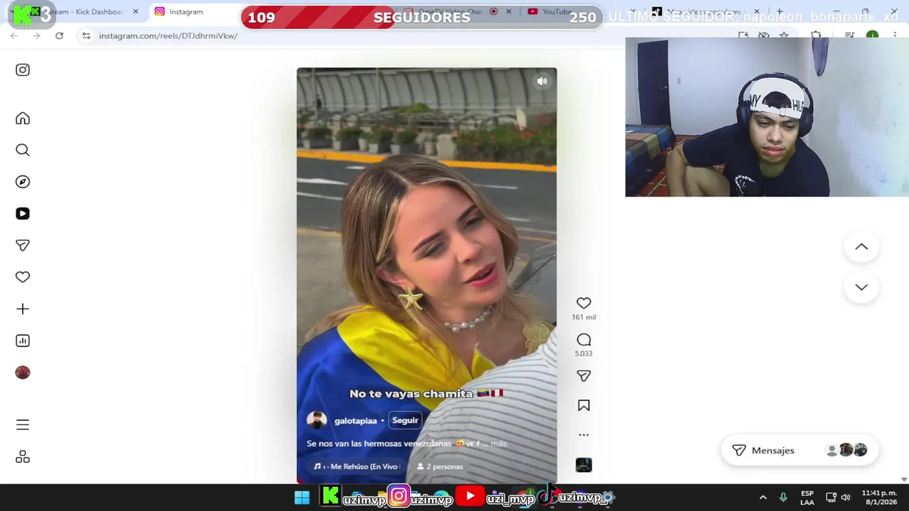
Task: Open the volume tray icon
Action: coord(846,498)
